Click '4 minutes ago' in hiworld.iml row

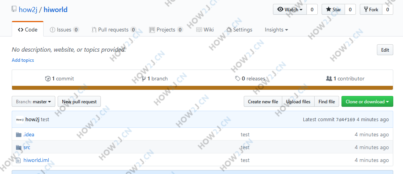point(371,160)
